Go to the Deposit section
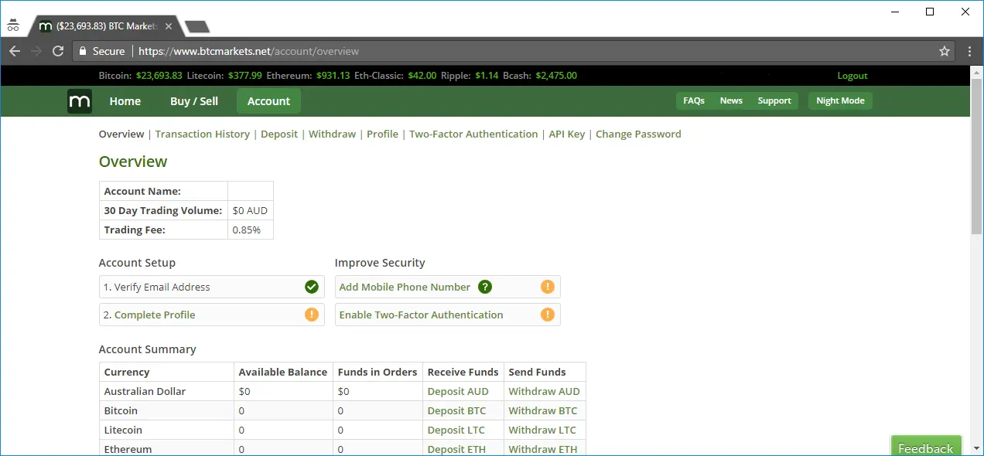 (x=279, y=134)
